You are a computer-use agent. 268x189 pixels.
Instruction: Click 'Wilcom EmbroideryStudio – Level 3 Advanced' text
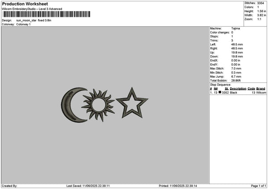[x=32, y=9]
